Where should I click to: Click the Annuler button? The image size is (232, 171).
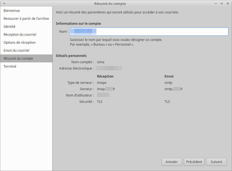coord(171,162)
